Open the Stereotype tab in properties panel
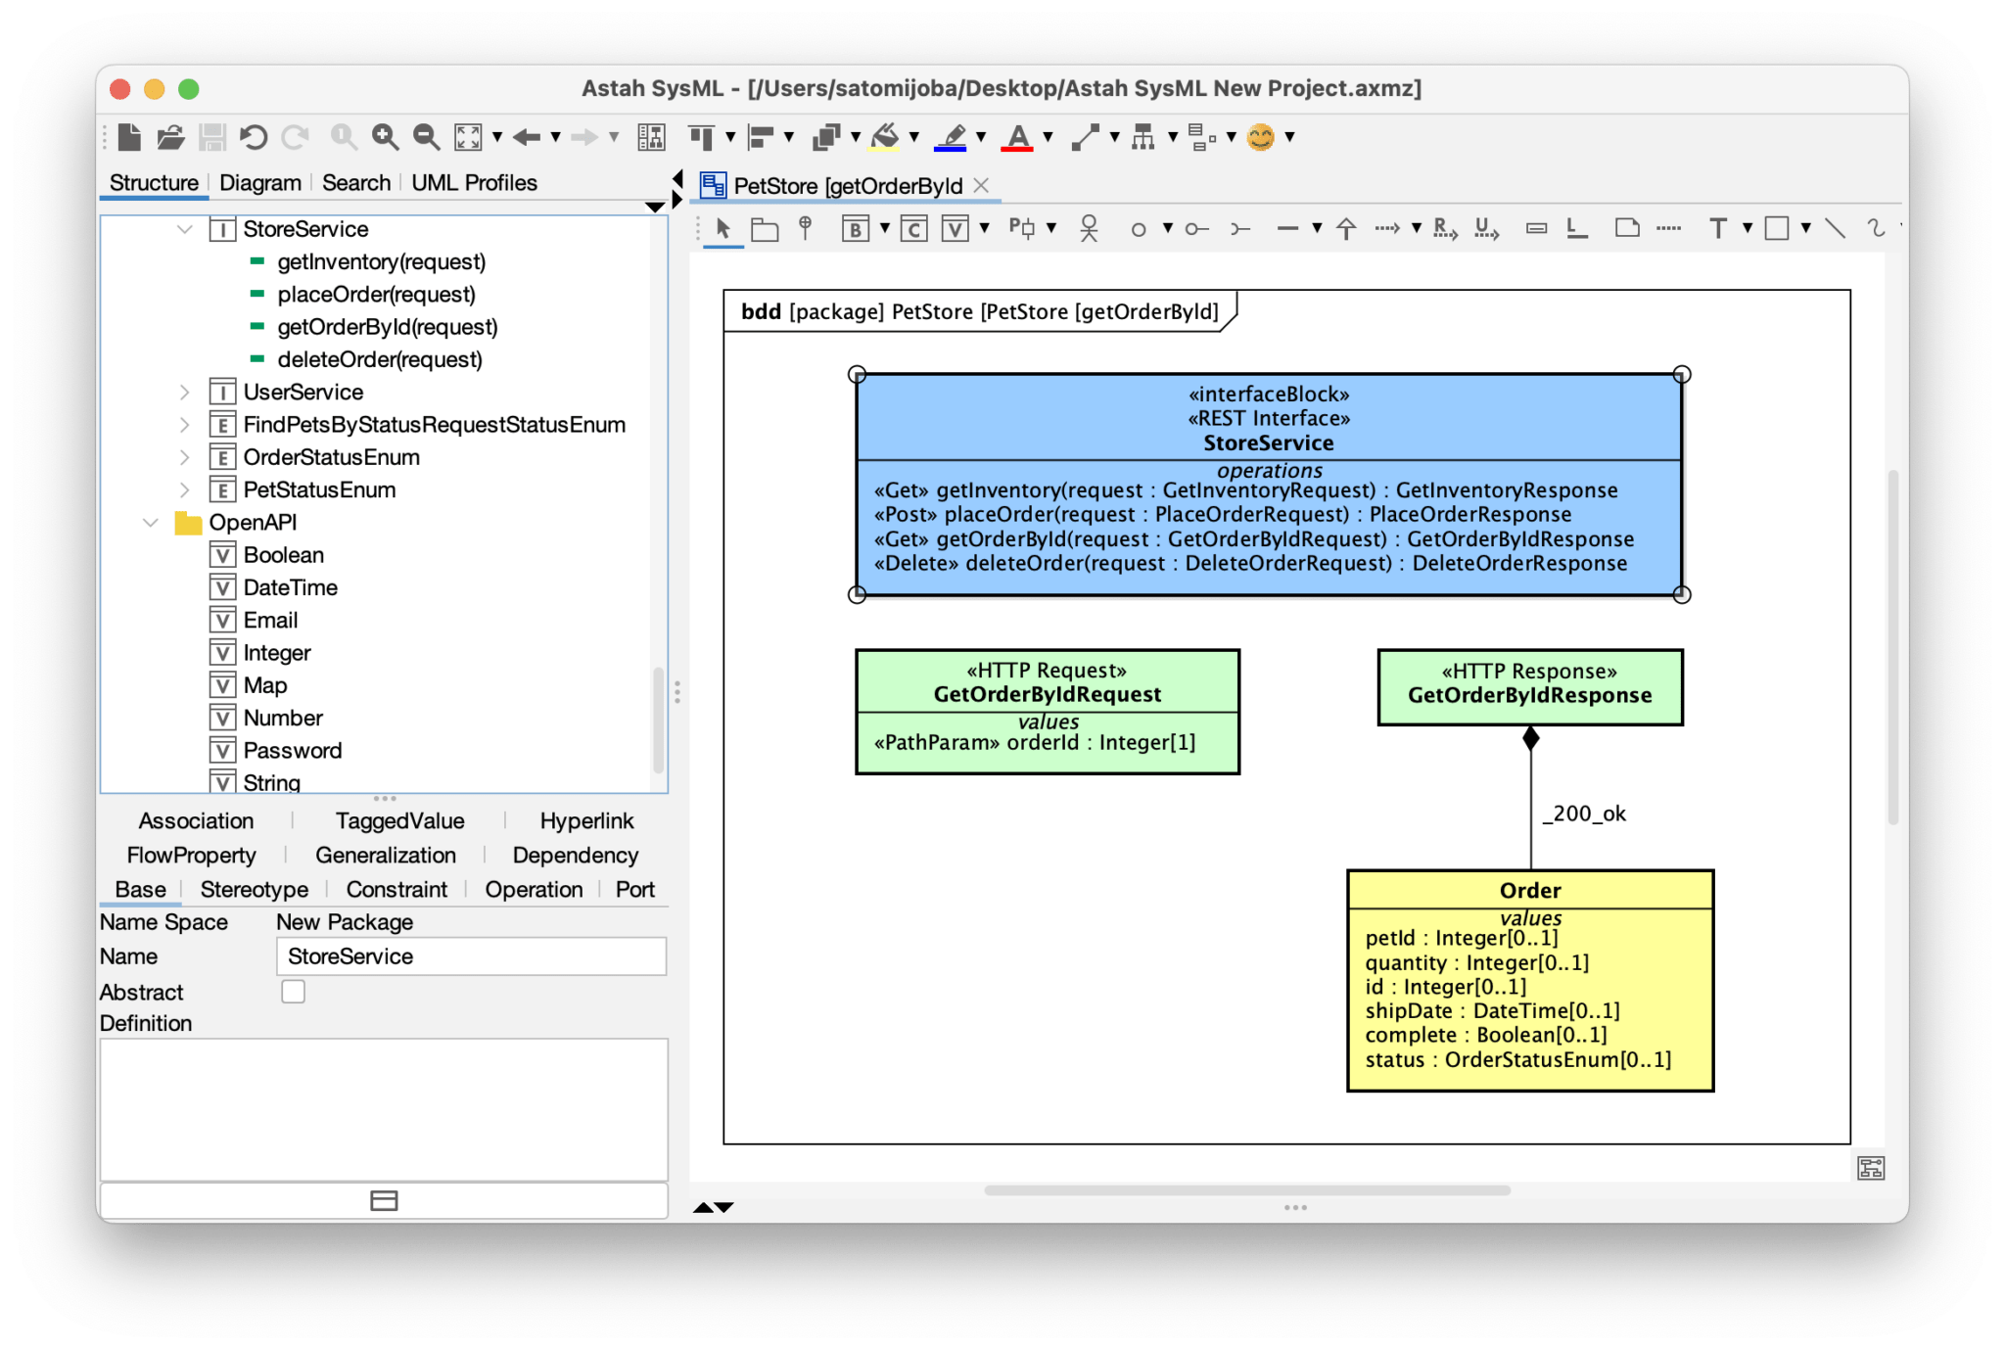The height and width of the screenshot is (1350, 2005). pos(253,889)
